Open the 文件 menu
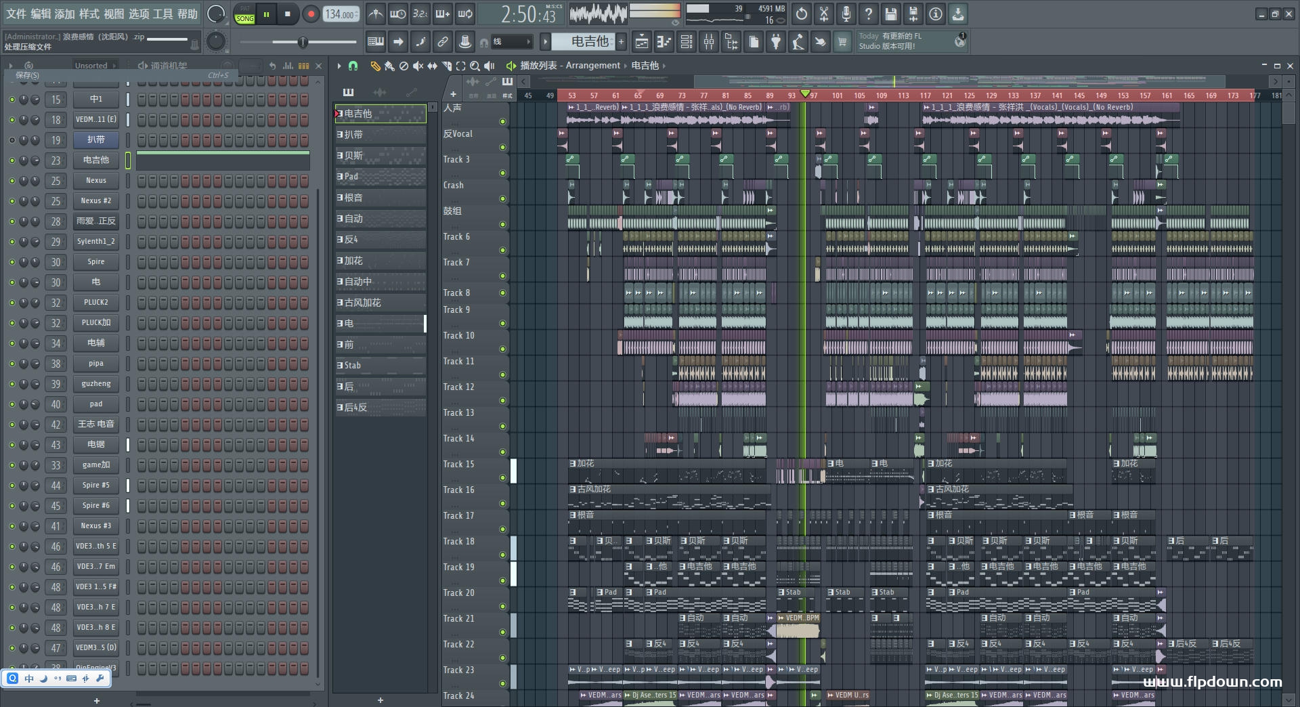 pyautogui.click(x=16, y=14)
